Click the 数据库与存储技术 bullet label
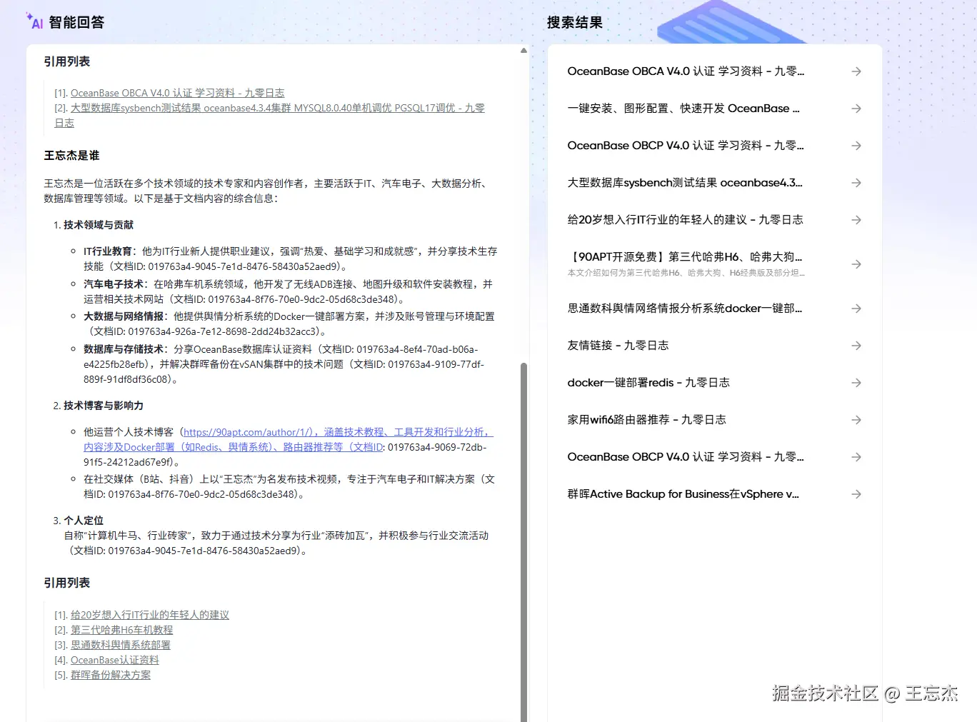This screenshot has width=977, height=722. [x=124, y=349]
